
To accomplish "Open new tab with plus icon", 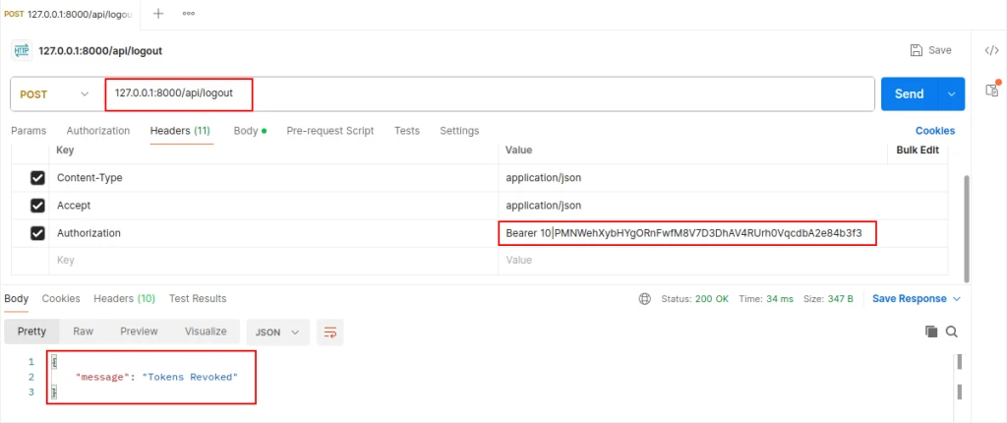I will click(158, 14).
